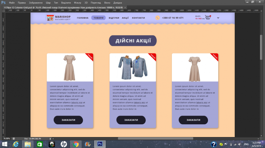265x148 pixels.
Task: Click the red sale ribbon on middle card
Action: 153,56
